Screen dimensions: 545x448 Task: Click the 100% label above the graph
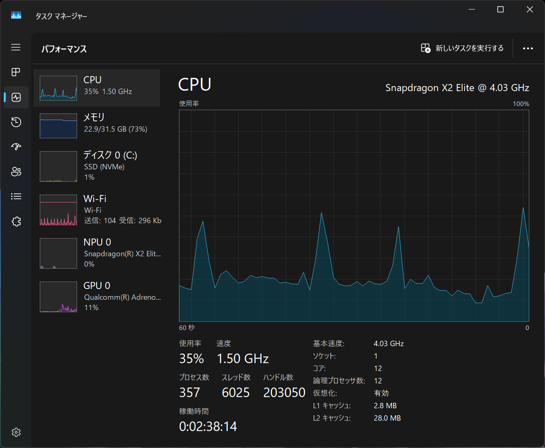coord(521,104)
